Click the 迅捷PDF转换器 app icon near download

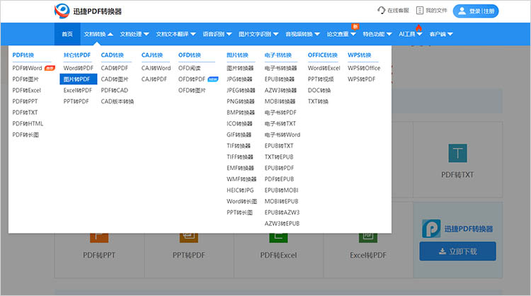[431, 229]
